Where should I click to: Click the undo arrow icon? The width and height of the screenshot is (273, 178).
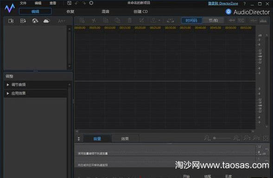[76, 3]
